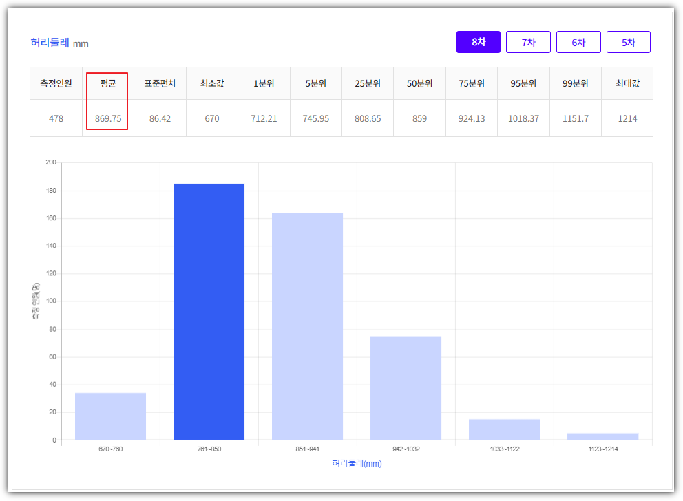Click the 1123~1214 histogram bar
The height and width of the screenshot is (501, 683).
[603, 436]
